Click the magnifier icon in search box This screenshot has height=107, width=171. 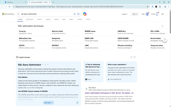tap(18, 14)
